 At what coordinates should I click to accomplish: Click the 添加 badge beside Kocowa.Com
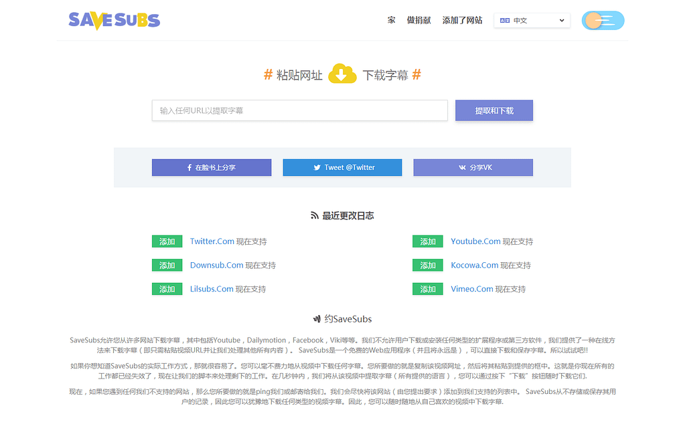point(428,266)
